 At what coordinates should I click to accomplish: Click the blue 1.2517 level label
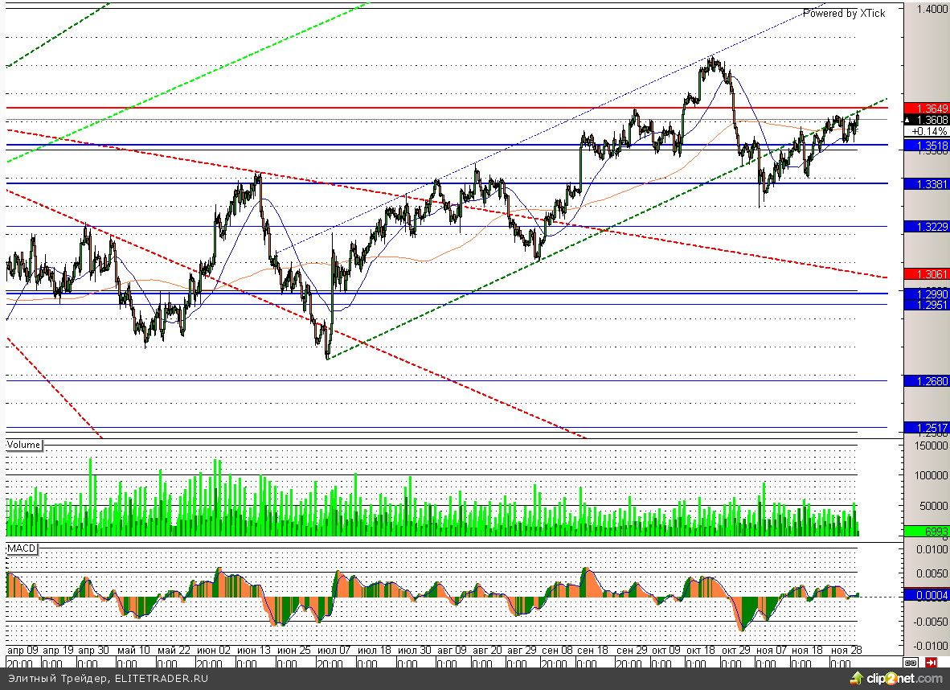927,428
